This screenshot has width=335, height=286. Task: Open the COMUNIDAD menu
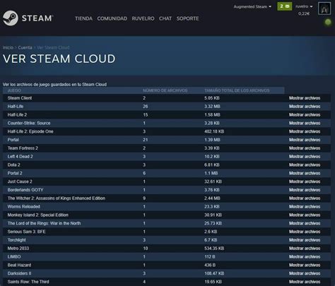pos(112,18)
